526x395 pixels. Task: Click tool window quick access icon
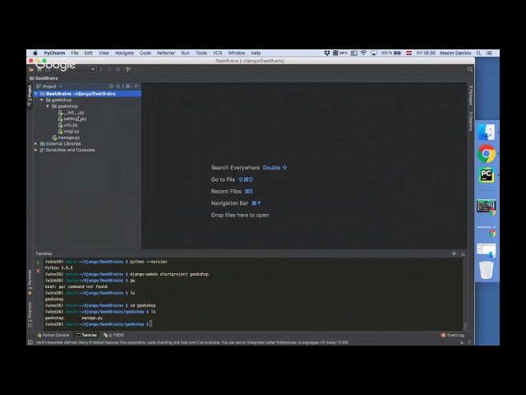click(30, 342)
